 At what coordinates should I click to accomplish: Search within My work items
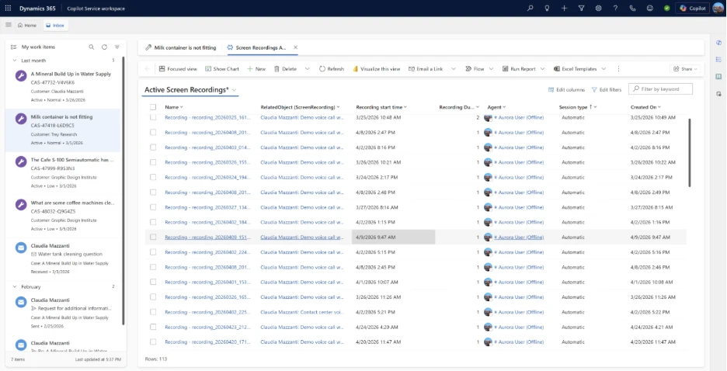coord(92,47)
